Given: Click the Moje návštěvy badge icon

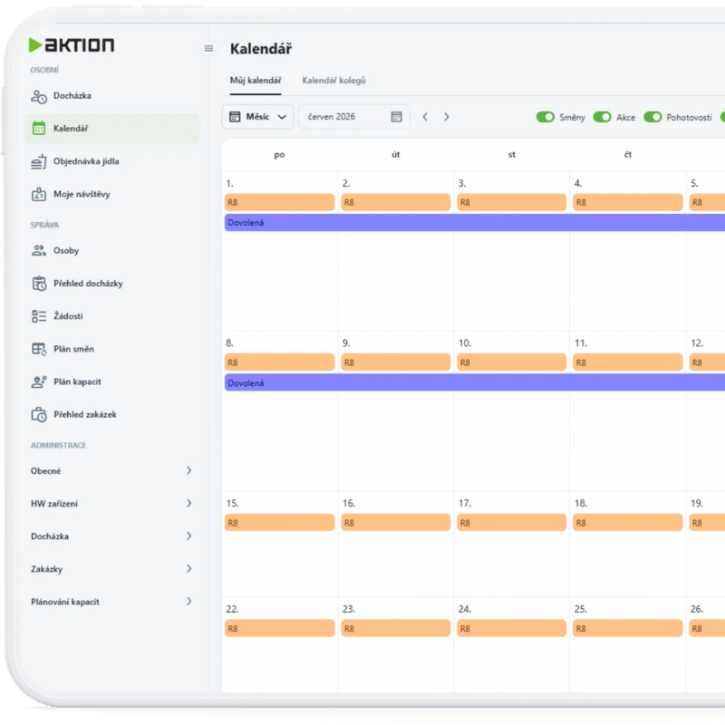Looking at the screenshot, I should pyautogui.click(x=39, y=194).
